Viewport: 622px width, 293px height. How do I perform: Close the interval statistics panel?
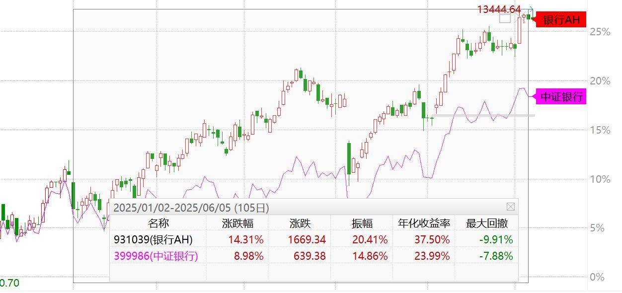click(511, 207)
